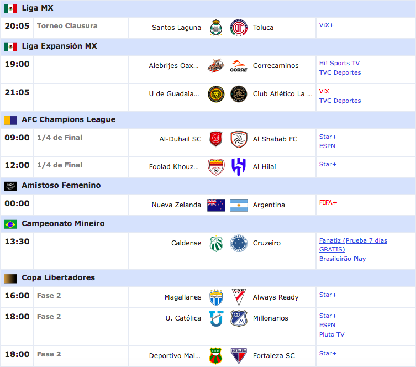The width and height of the screenshot is (416, 367).
Task: Click the Toluca club logo
Action: pos(239,28)
